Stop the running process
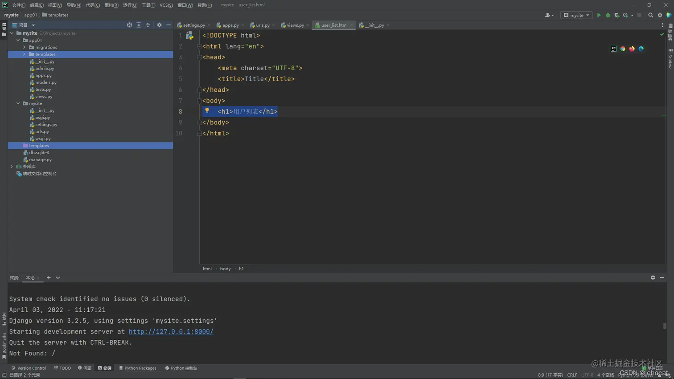 click(x=639, y=15)
